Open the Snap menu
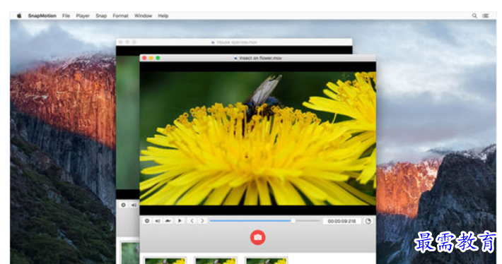This screenshot has height=264, width=502. pos(101,16)
